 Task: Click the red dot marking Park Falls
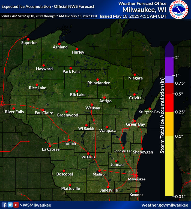pyautogui.click(x=71, y=68)
